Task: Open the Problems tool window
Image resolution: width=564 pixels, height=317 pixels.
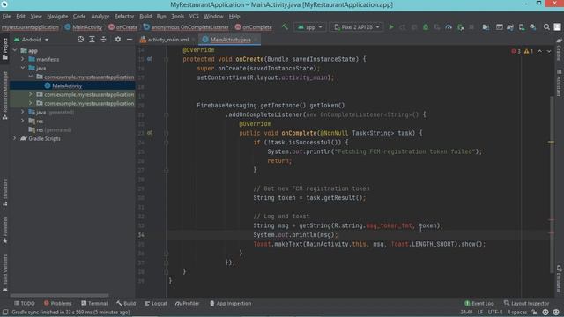Action: pyautogui.click(x=57, y=303)
